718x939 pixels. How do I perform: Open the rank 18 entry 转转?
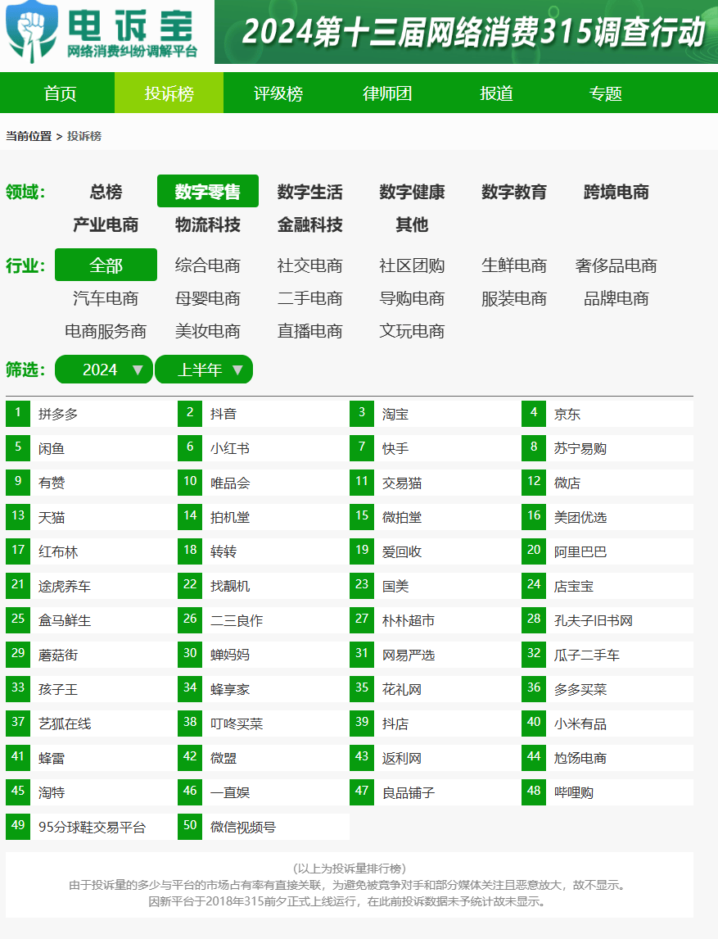pos(264,551)
